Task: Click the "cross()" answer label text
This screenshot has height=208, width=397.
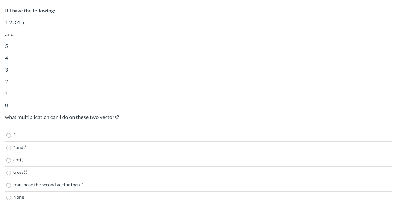Action: (x=20, y=173)
